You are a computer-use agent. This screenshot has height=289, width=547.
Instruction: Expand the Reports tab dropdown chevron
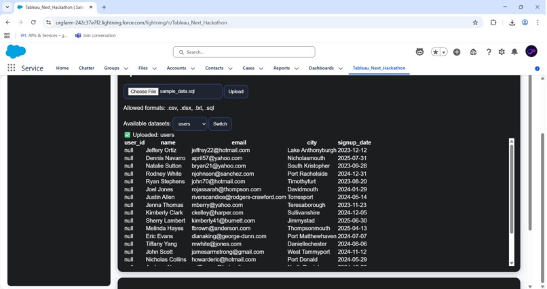point(297,69)
